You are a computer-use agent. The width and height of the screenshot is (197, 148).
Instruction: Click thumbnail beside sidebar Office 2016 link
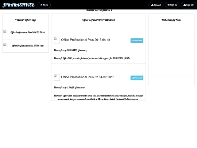[5, 31]
